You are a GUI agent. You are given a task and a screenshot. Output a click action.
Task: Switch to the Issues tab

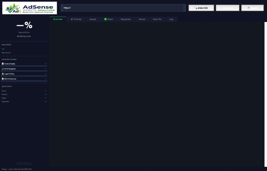pyautogui.click(x=93, y=19)
